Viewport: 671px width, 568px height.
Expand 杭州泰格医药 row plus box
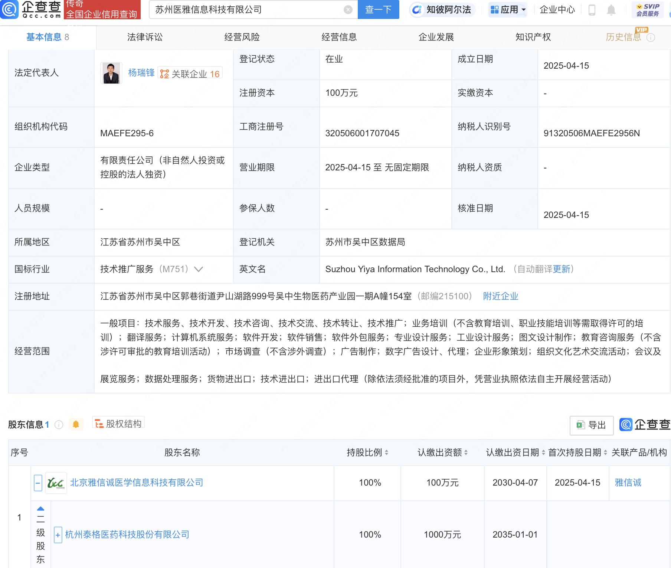[58, 535]
